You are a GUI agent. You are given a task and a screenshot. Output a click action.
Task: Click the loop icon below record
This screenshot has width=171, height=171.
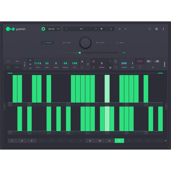[82, 67]
